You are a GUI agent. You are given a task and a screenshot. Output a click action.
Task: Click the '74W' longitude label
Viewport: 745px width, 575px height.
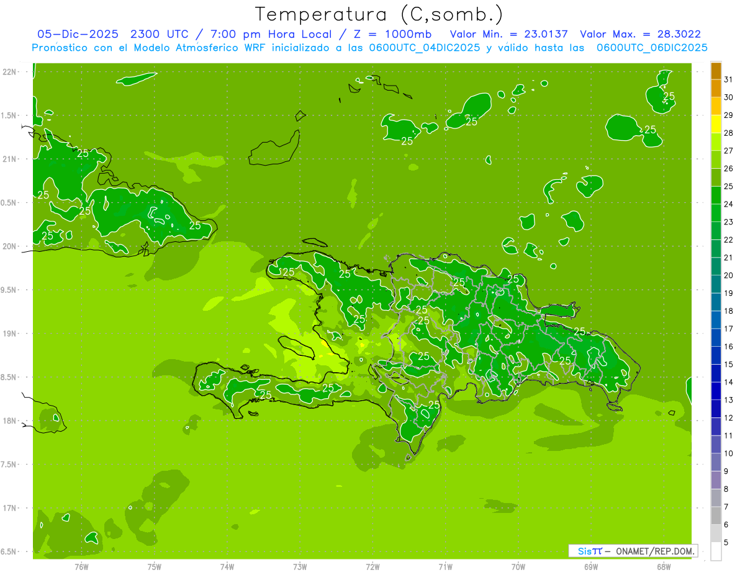coord(227,567)
